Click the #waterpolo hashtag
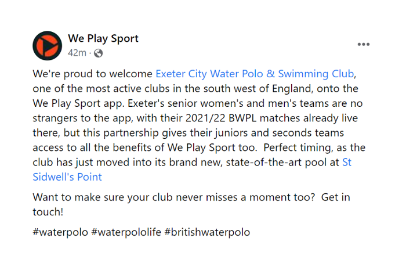Image resolution: width=406 pixels, height=263 pixels. point(60,232)
